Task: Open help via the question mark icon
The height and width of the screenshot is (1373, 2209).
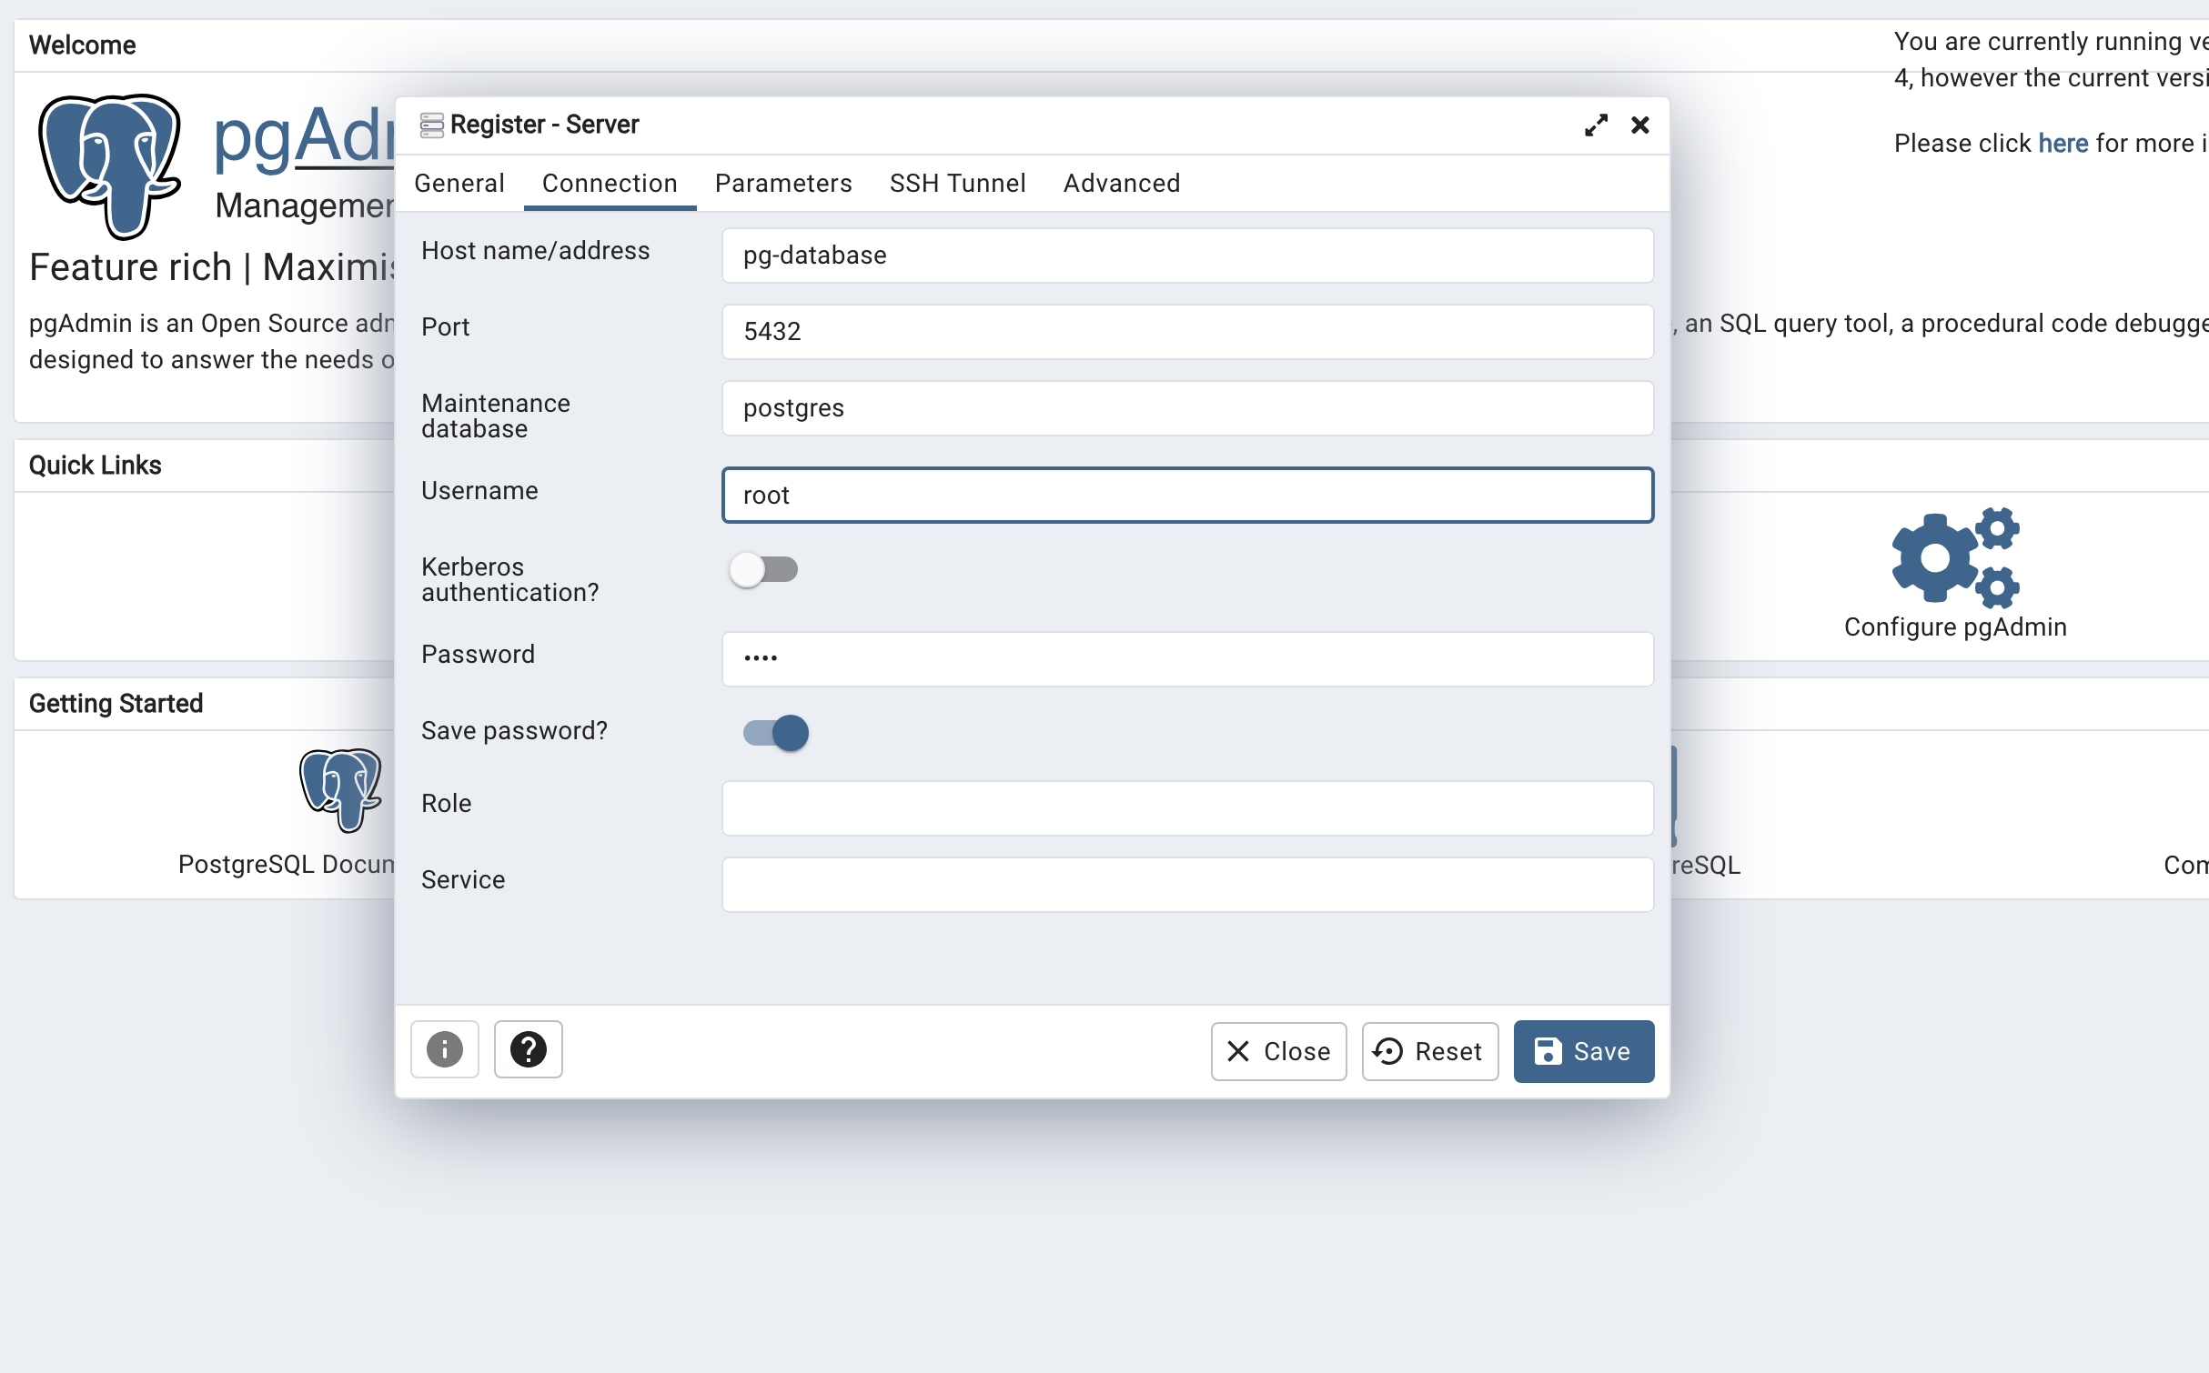Action: 528,1049
